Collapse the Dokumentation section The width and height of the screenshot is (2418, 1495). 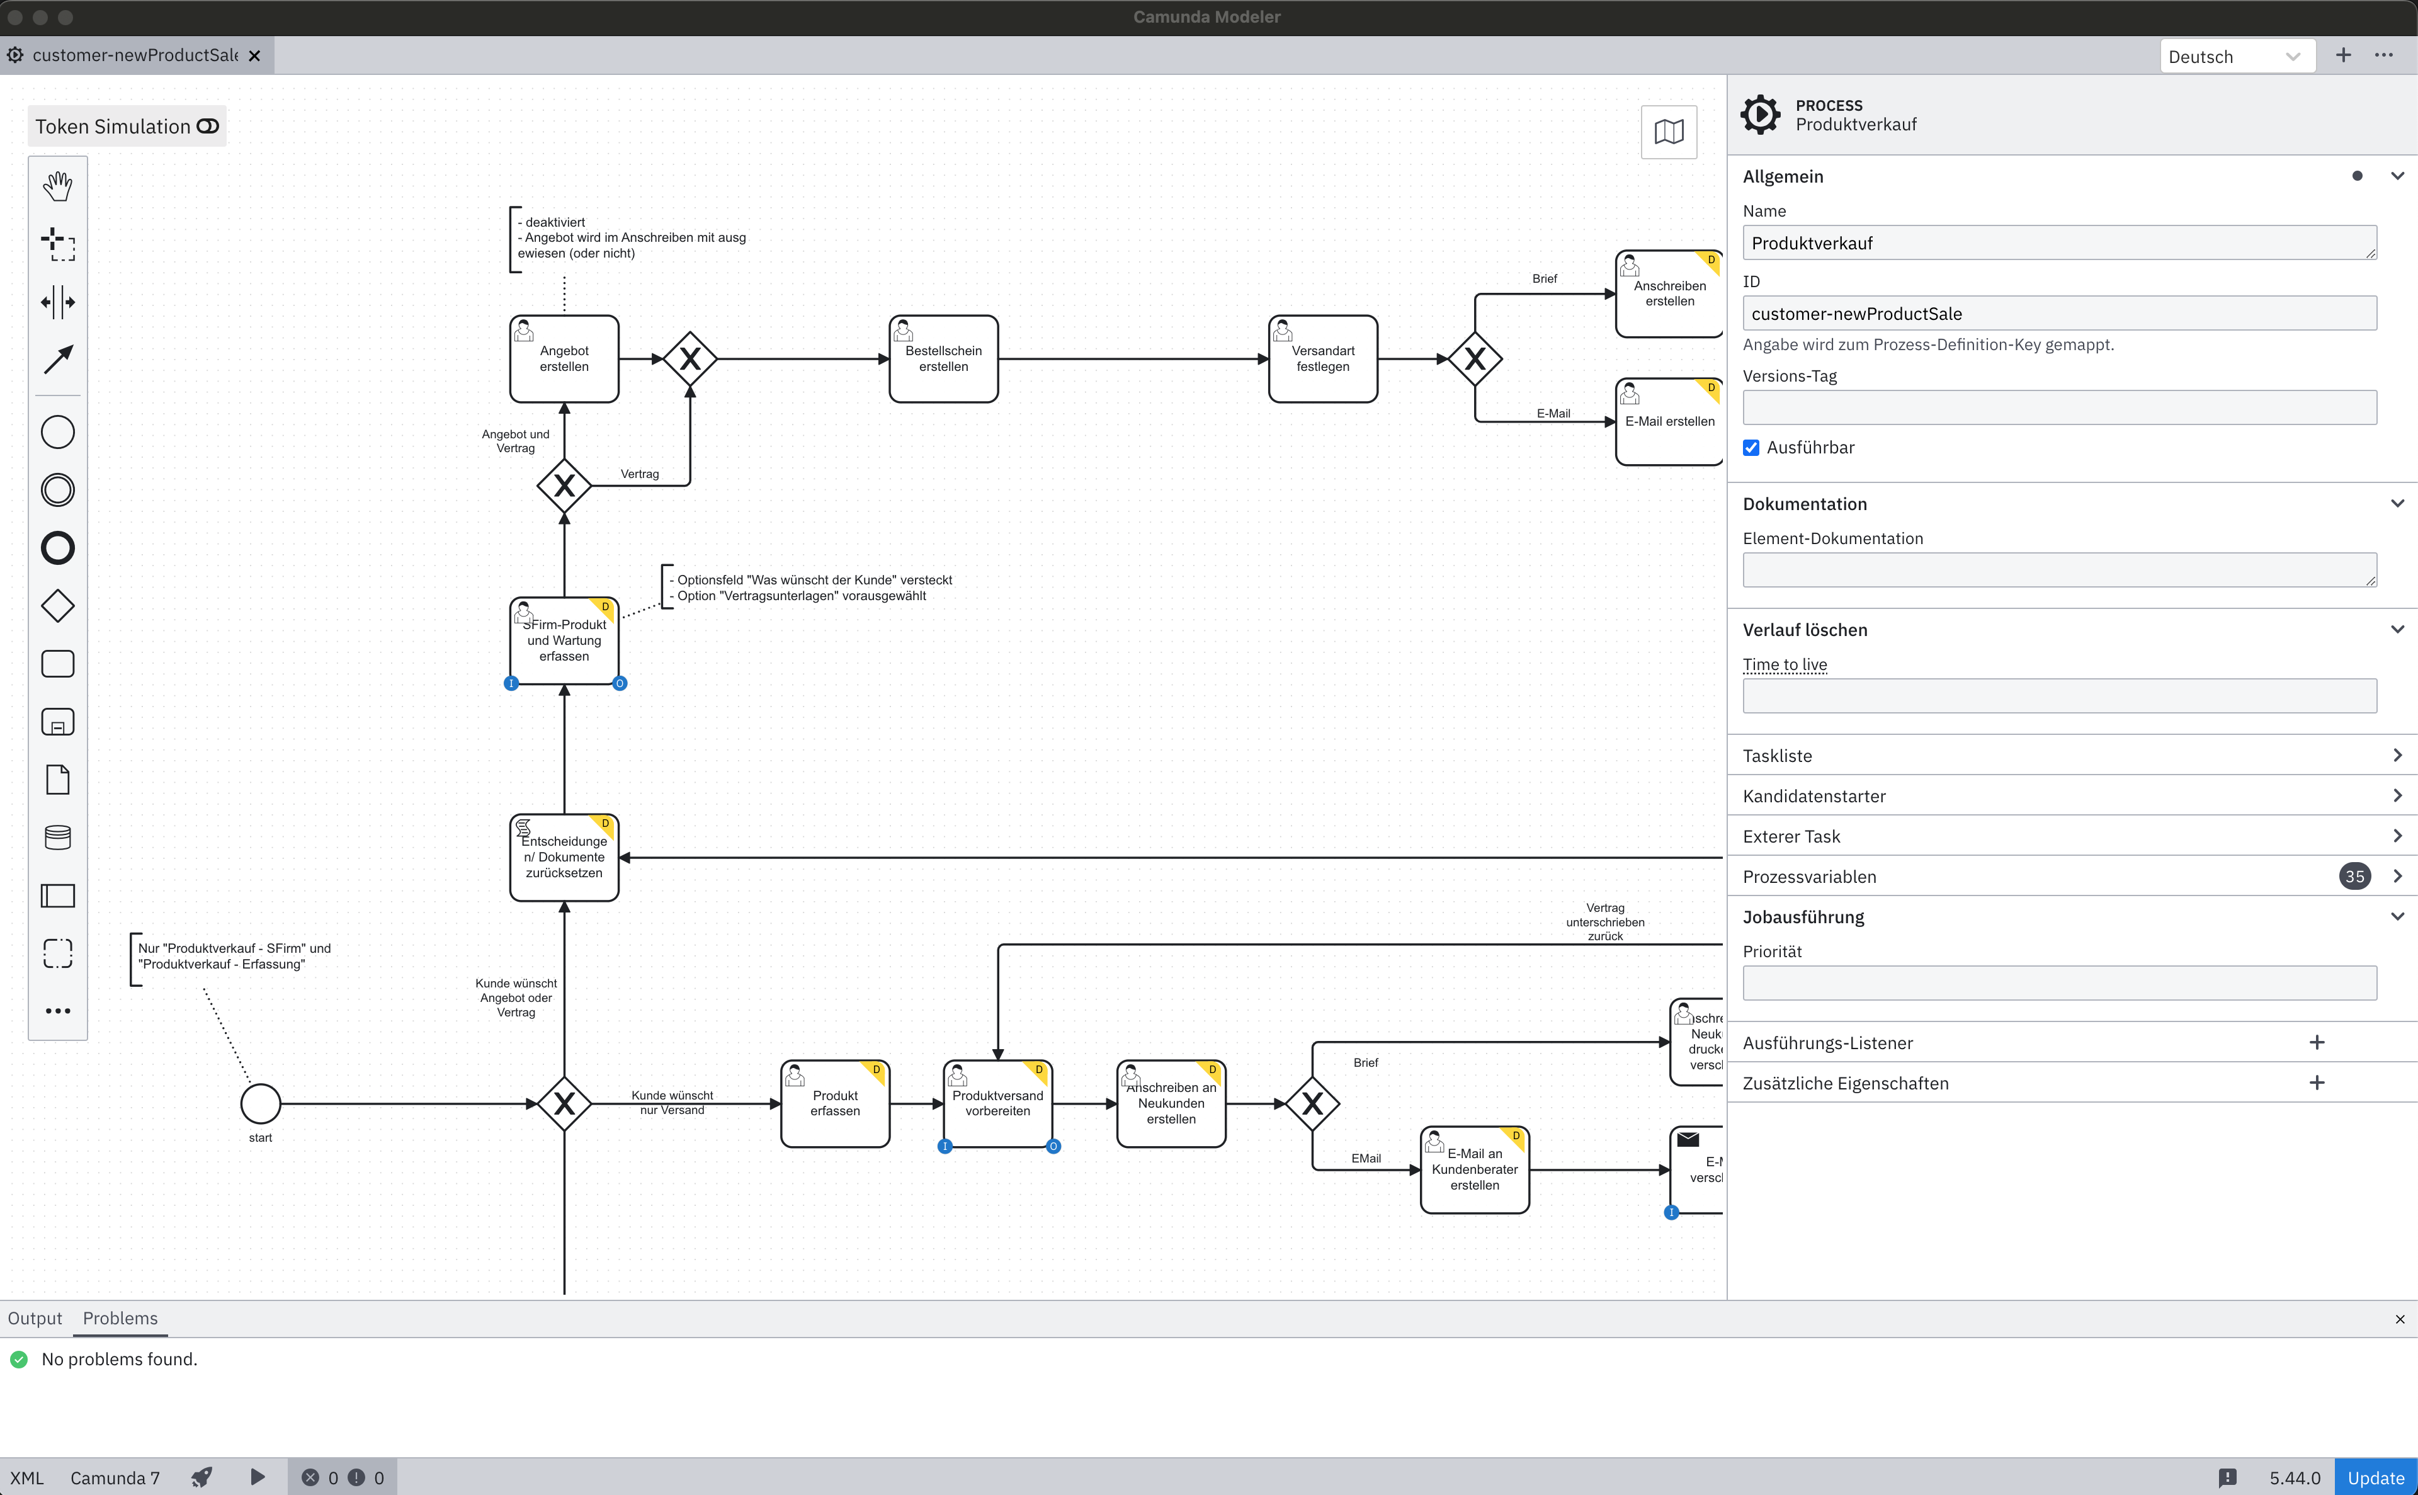pos(2397,503)
